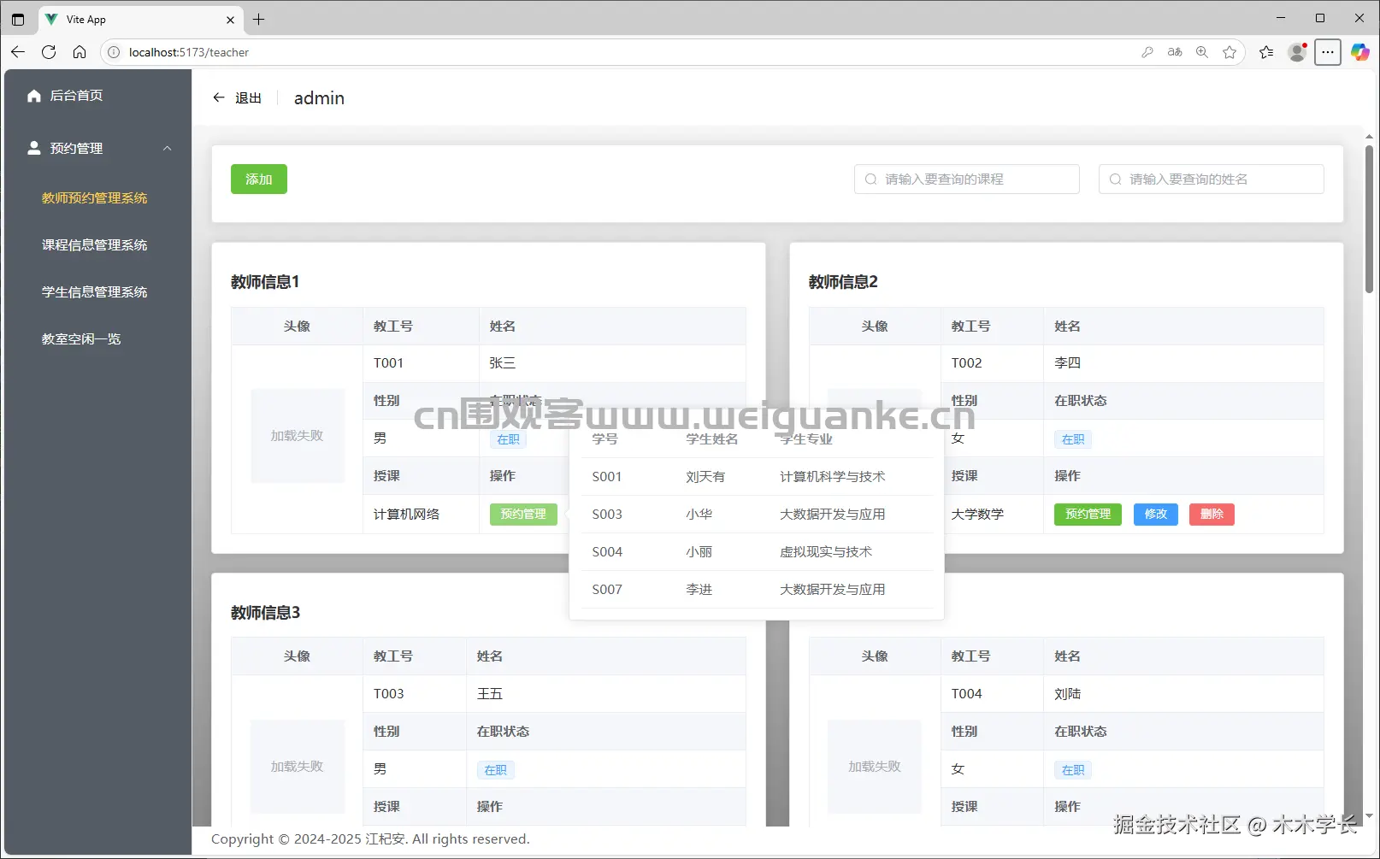Open the tab actions menu icon
The image size is (1380, 859).
tap(18, 19)
